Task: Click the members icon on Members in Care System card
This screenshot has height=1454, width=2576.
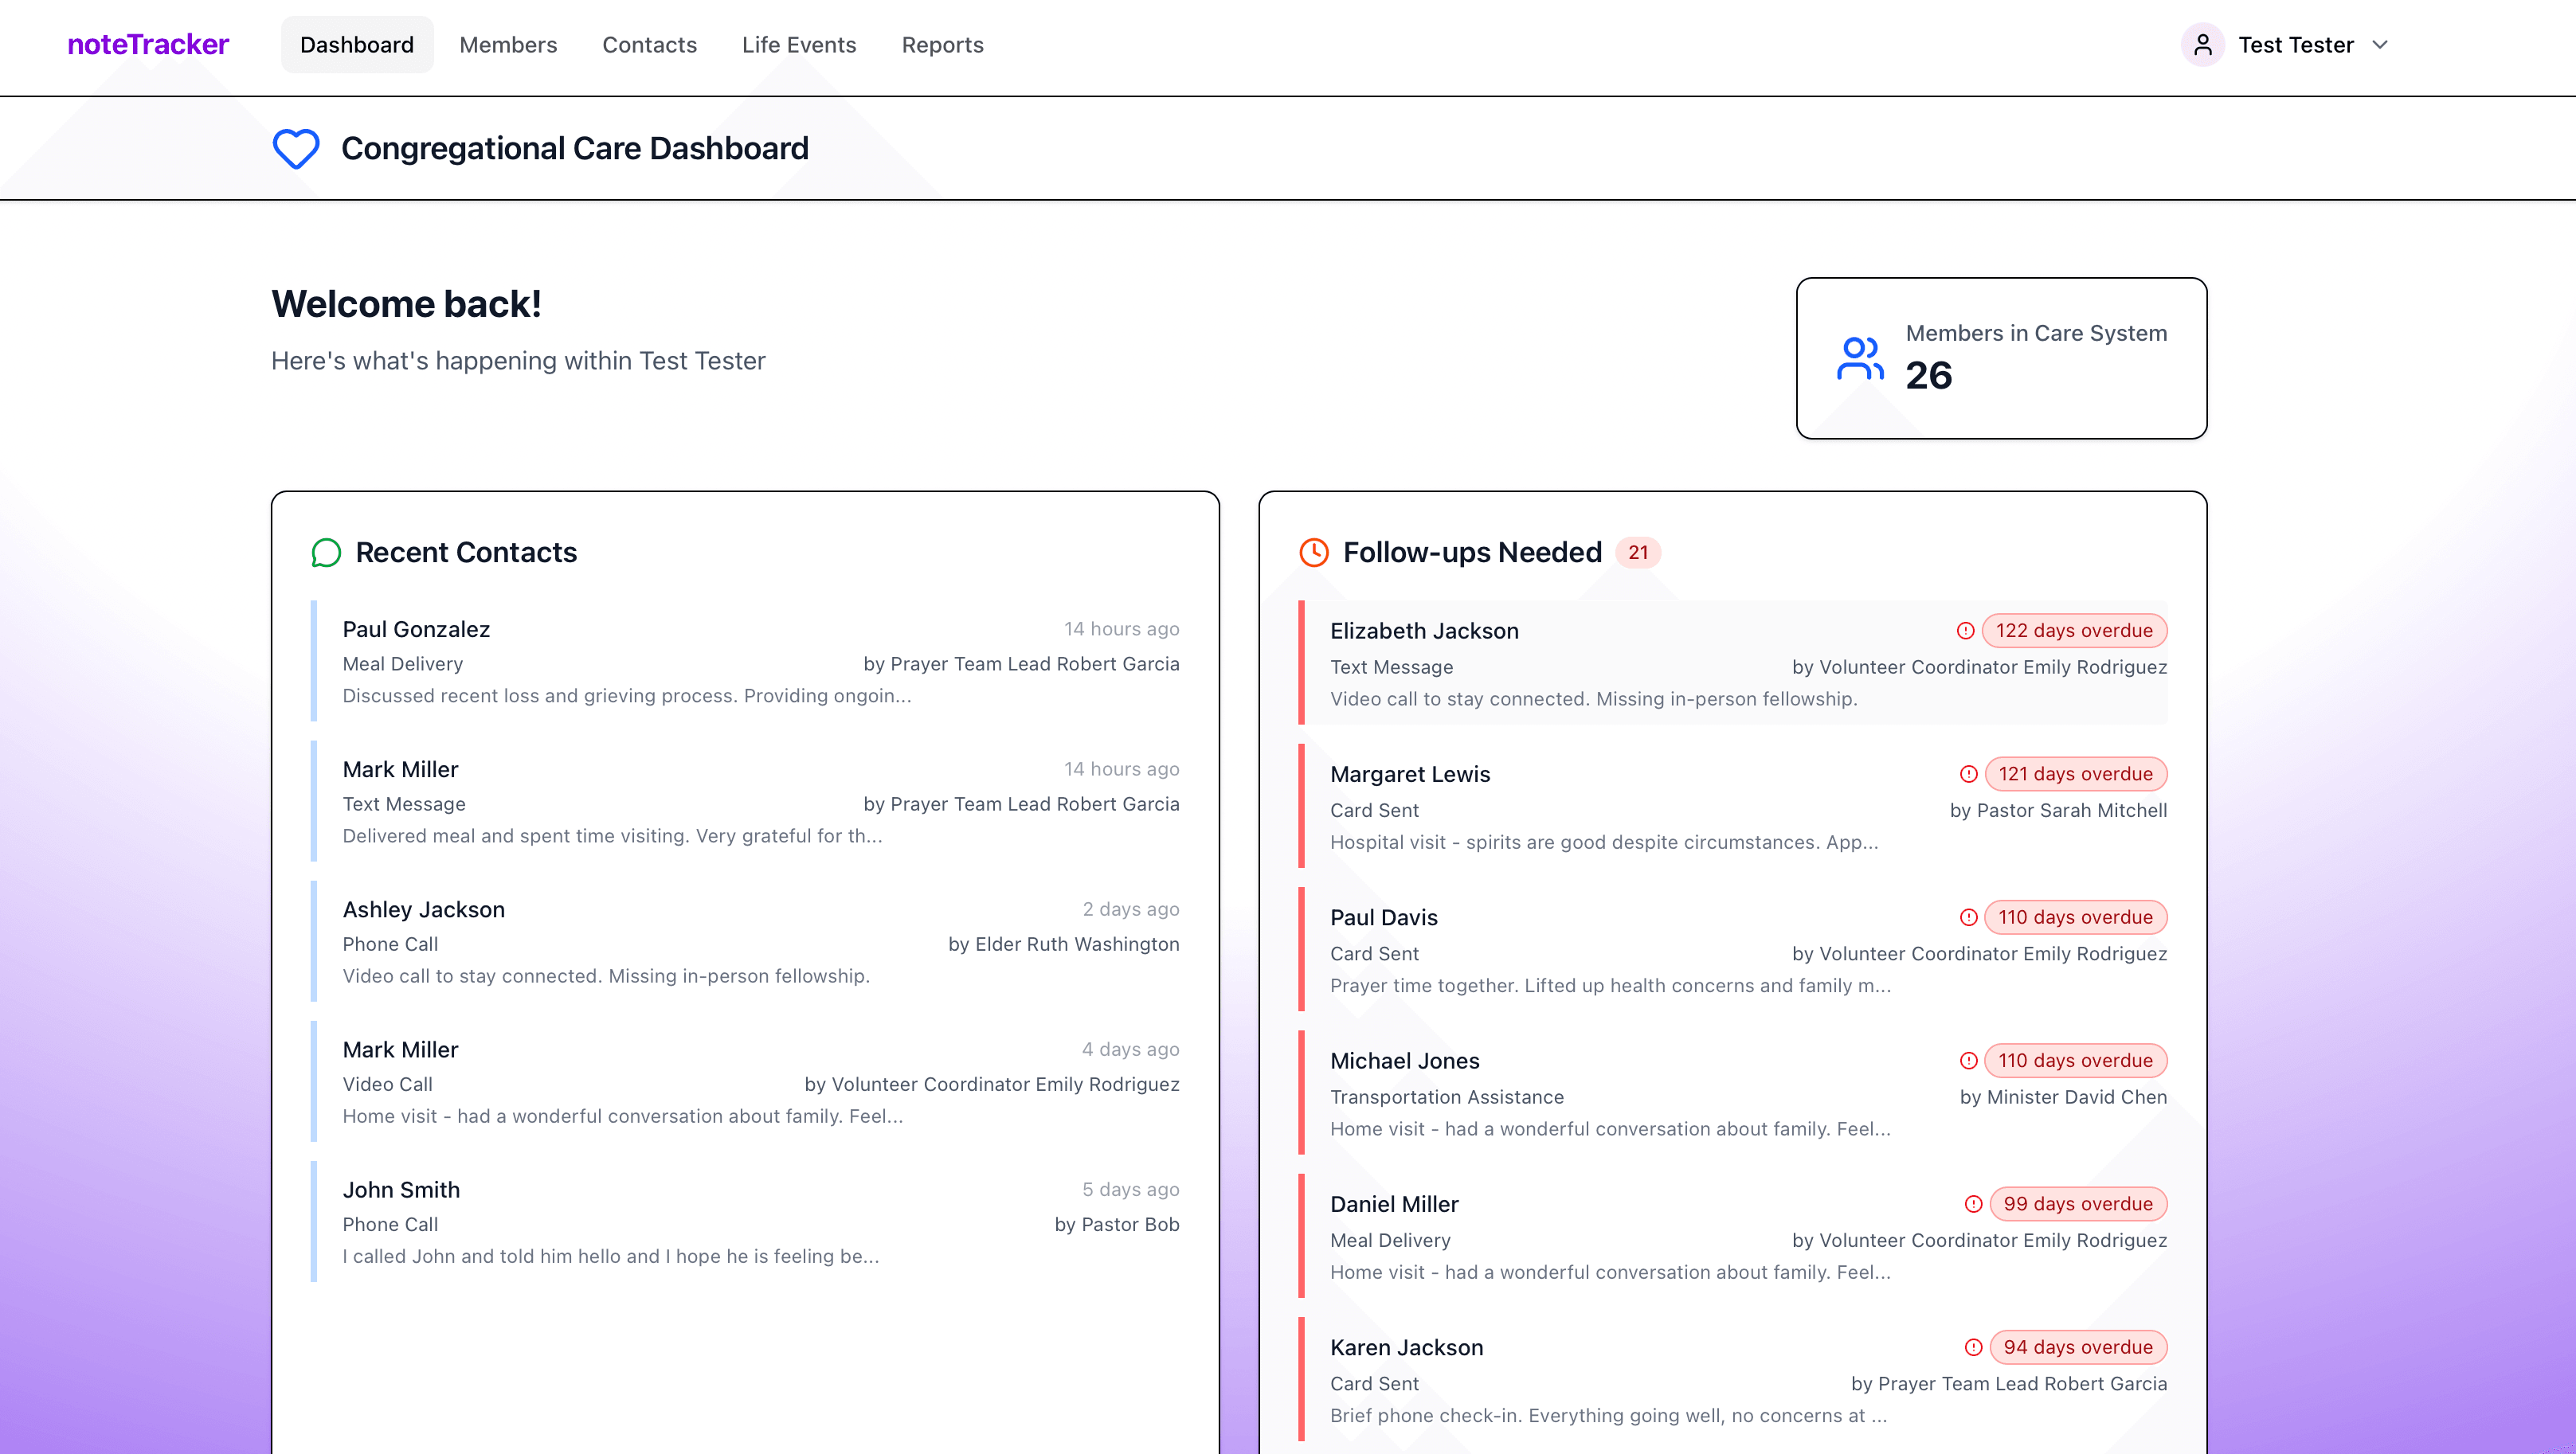Action: [x=1859, y=358]
